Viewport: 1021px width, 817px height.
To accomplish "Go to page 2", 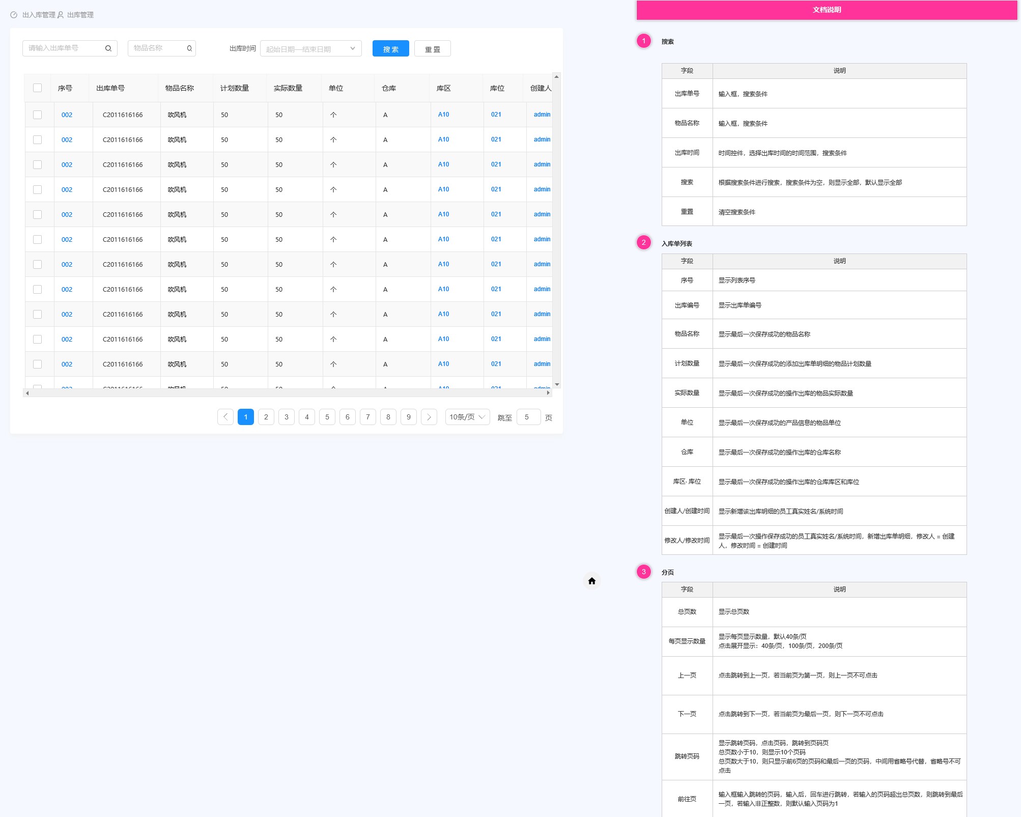I will (x=266, y=417).
